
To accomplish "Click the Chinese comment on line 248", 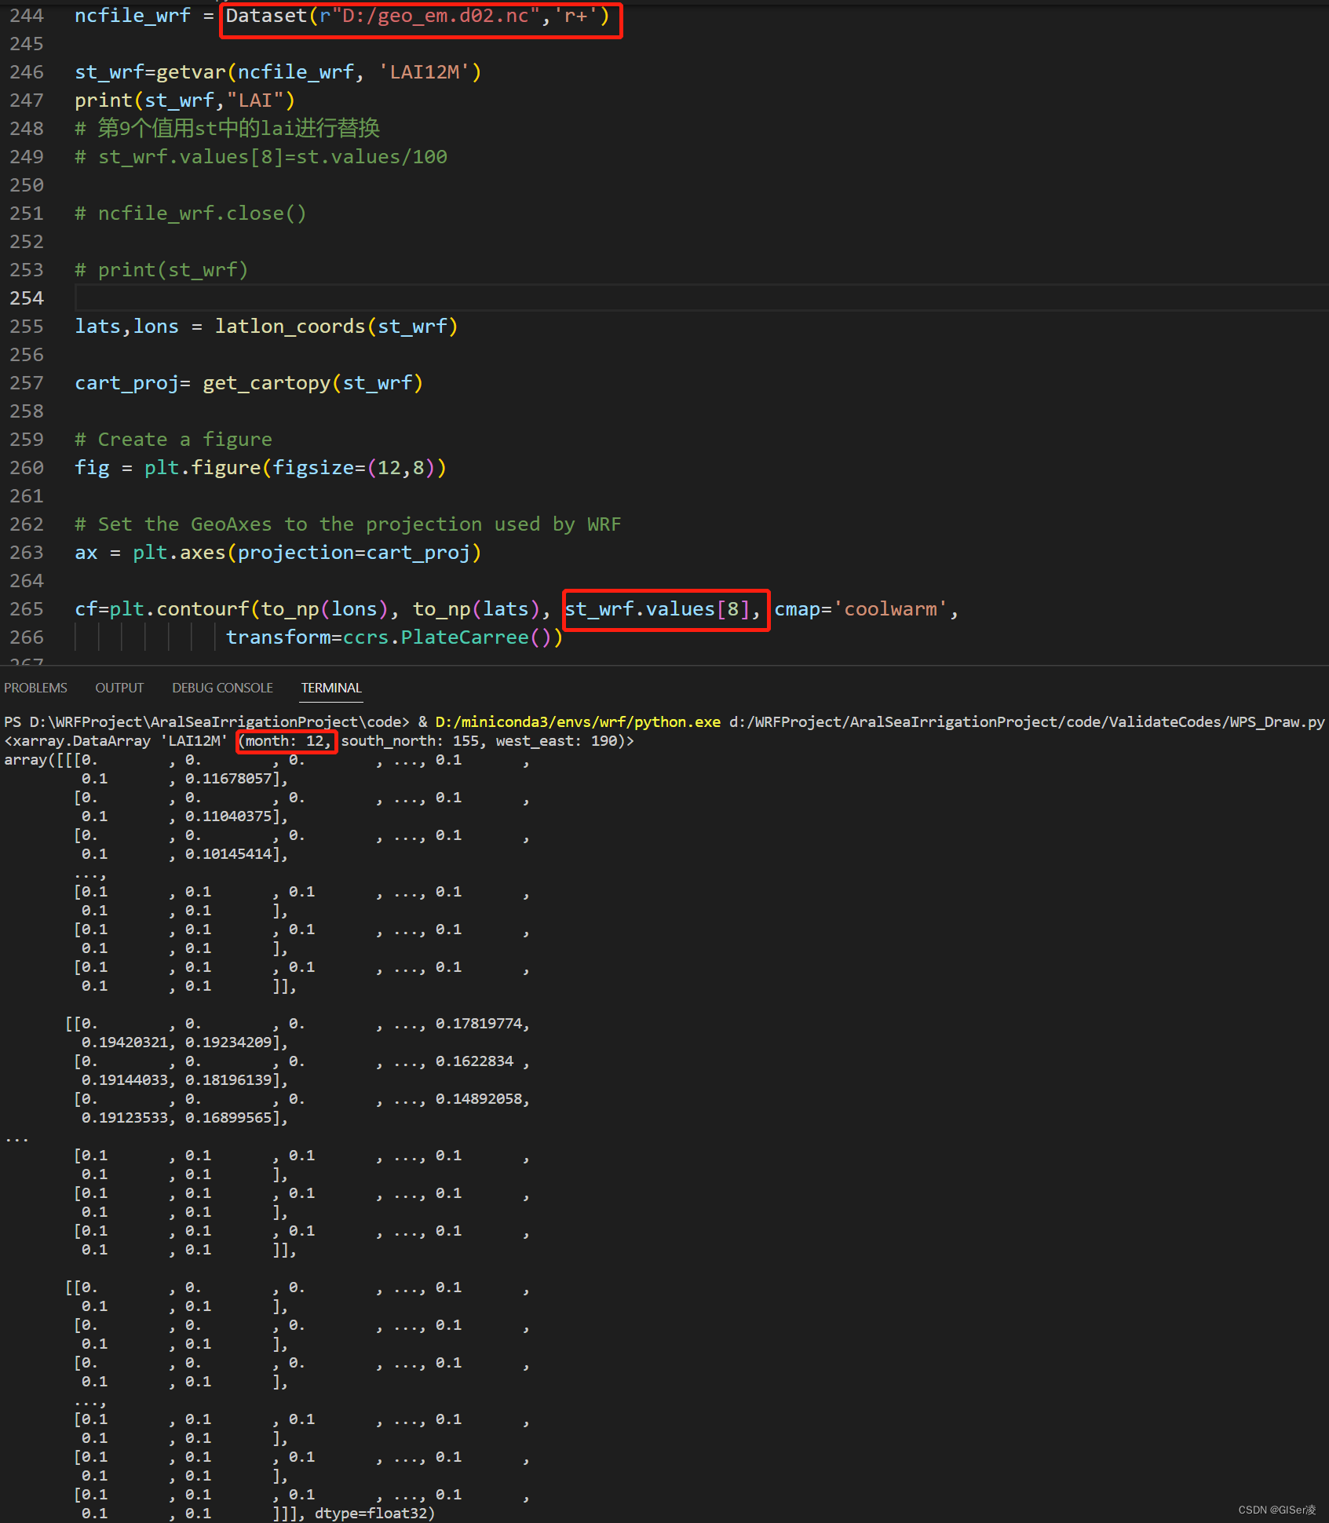I will coord(228,129).
